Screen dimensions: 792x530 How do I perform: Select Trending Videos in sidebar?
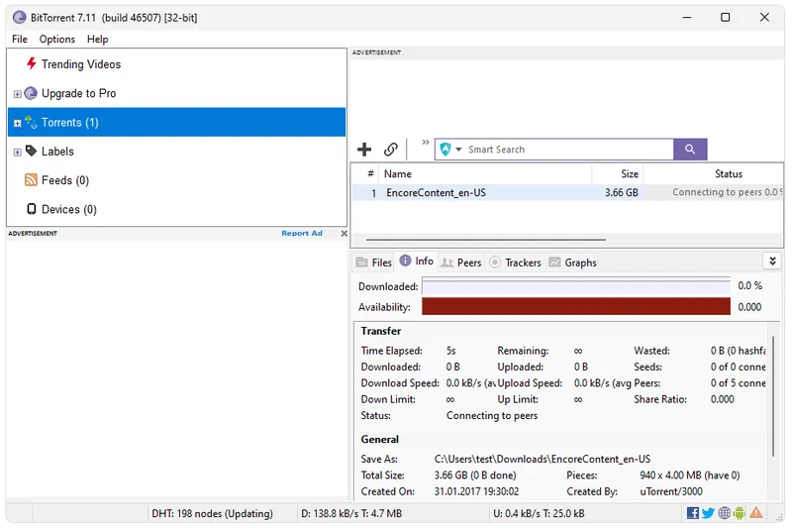pos(81,64)
